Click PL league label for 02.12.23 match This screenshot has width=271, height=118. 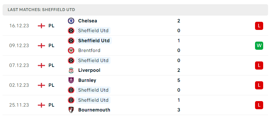51,85
